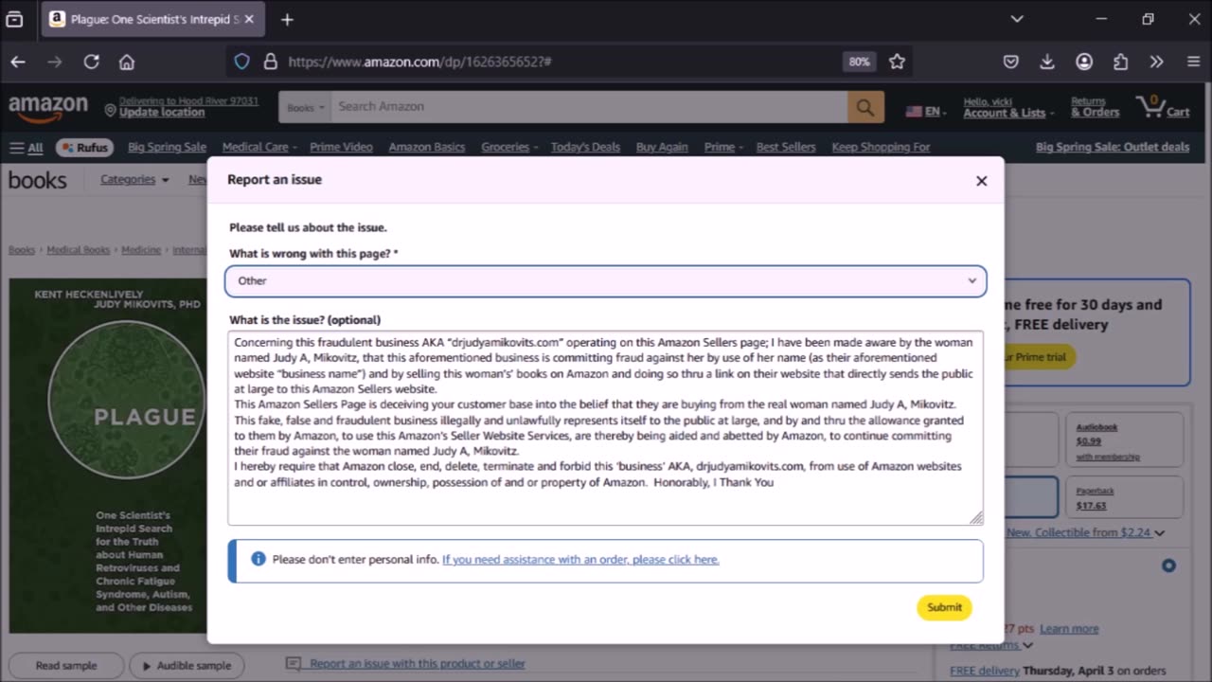Run the search with the magnifier button

(865, 107)
